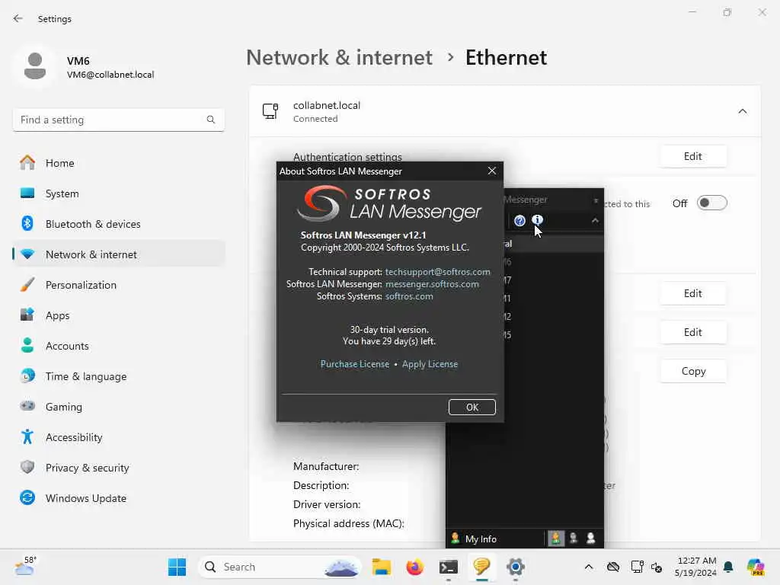
Task: Click the Purchase License link
Action: [x=355, y=364]
